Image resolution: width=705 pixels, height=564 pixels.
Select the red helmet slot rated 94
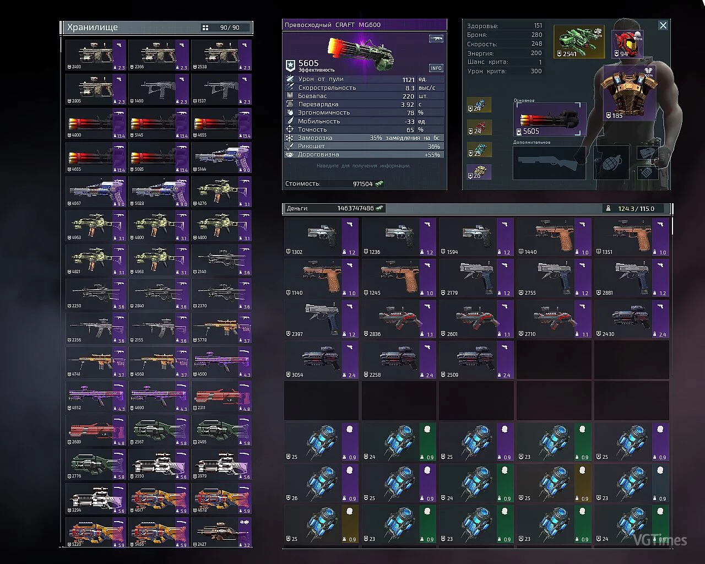tap(627, 43)
